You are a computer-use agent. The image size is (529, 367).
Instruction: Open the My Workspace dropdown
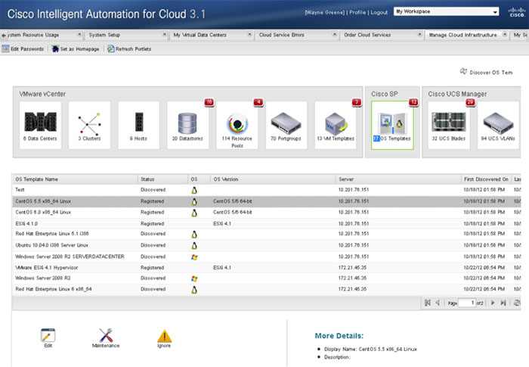point(447,11)
